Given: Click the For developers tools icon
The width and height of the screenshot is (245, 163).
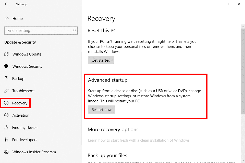Looking at the screenshot, I should (x=6, y=140).
